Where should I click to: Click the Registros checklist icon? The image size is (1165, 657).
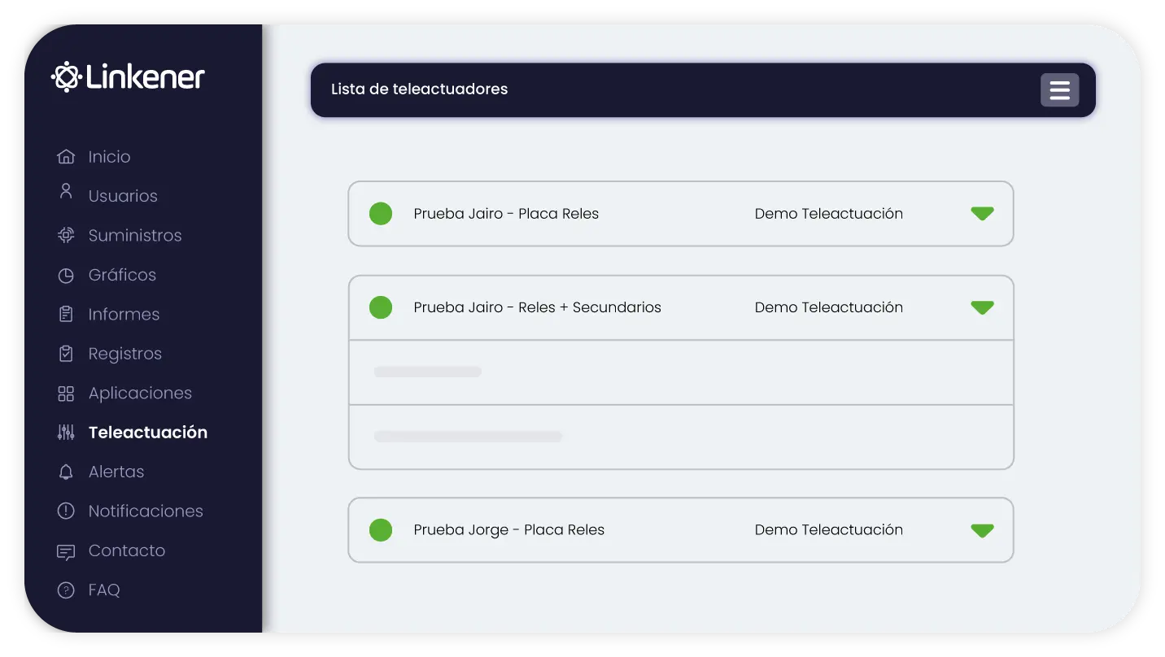point(66,354)
